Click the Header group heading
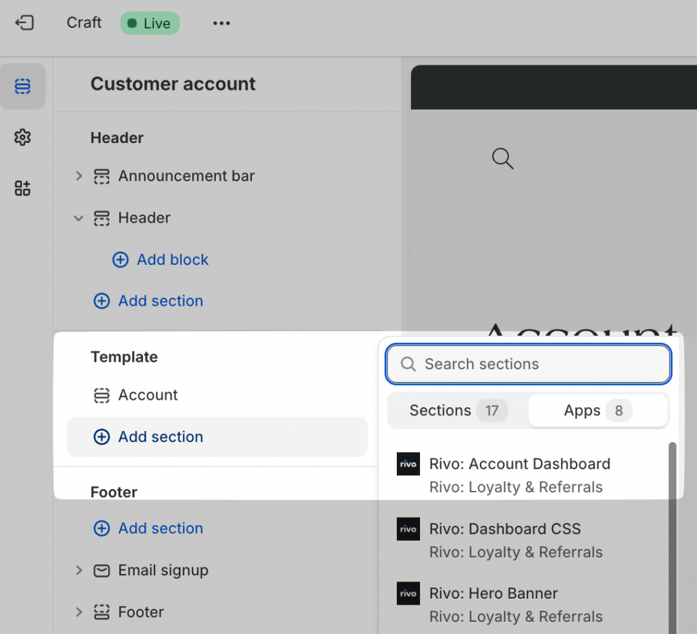This screenshot has width=697, height=634. pos(117,138)
